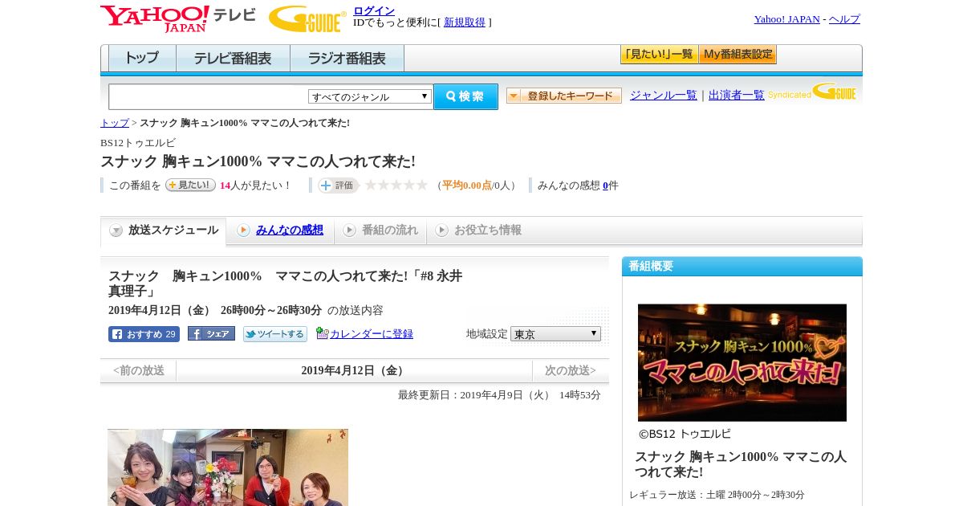The width and height of the screenshot is (963, 506).
Task: Click the 平均0.00点 average score text
Action: point(467,186)
